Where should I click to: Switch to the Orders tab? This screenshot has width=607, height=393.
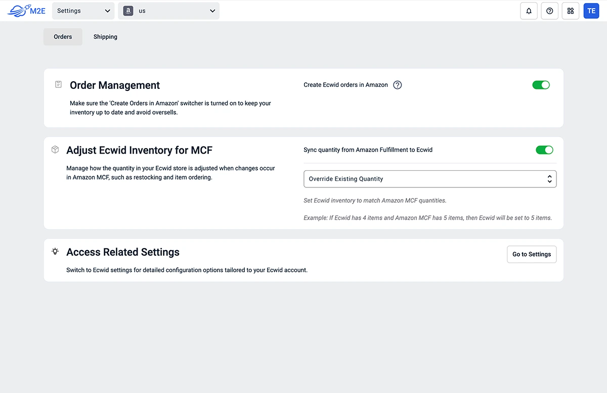(x=63, y=37)
